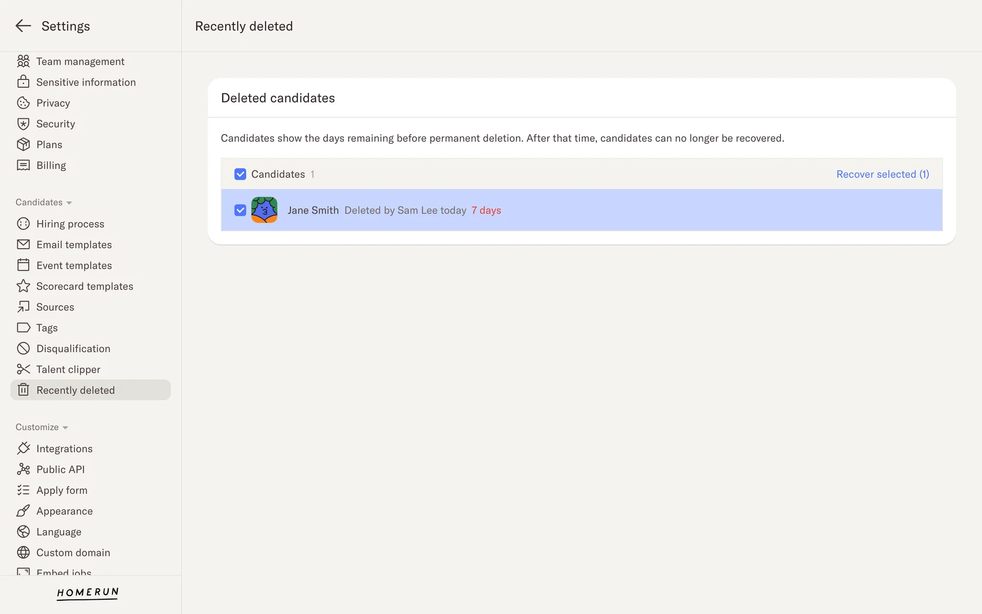Open the Billing settings page
This screenshot has height=614, width=982.
(x=51, y=166)
